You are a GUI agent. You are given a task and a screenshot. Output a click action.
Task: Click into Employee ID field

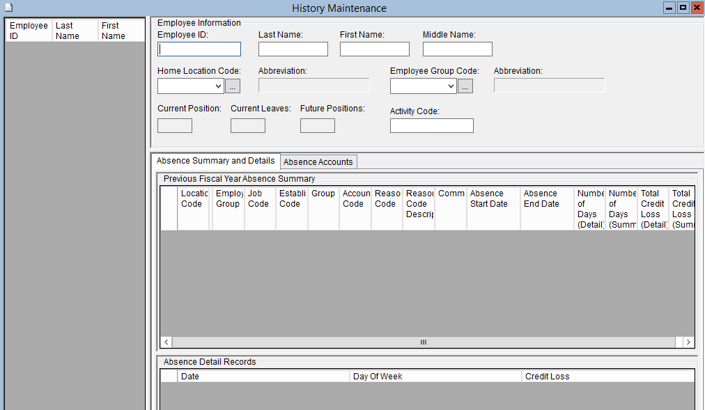tap(199, 49)
